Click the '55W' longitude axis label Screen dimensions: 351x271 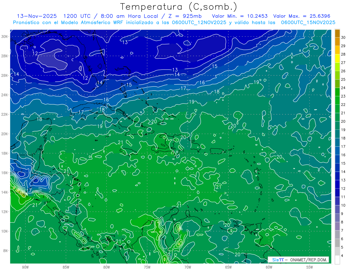[x=310, y=267]
